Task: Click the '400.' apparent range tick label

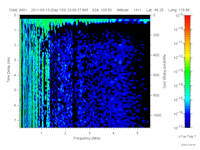Action: [157, 55]
